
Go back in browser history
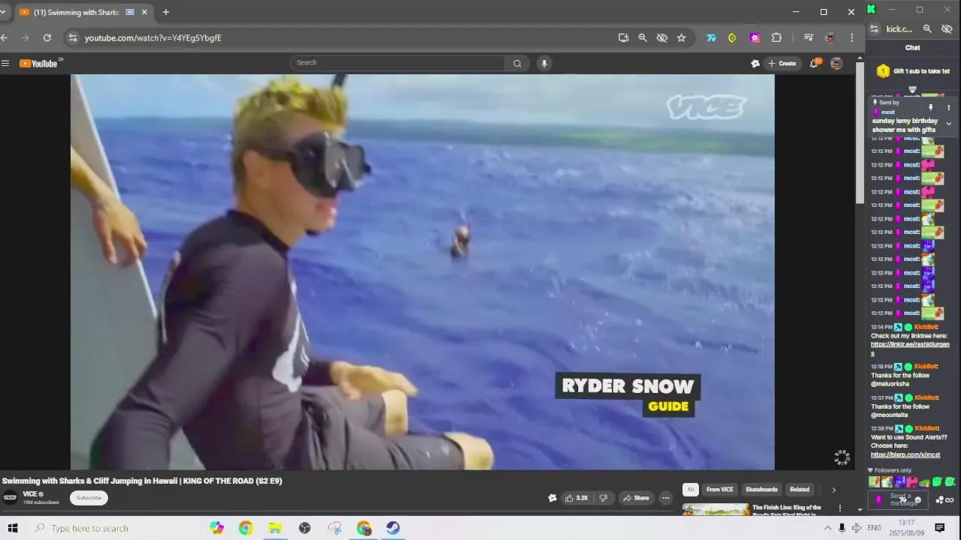point(5,37)
